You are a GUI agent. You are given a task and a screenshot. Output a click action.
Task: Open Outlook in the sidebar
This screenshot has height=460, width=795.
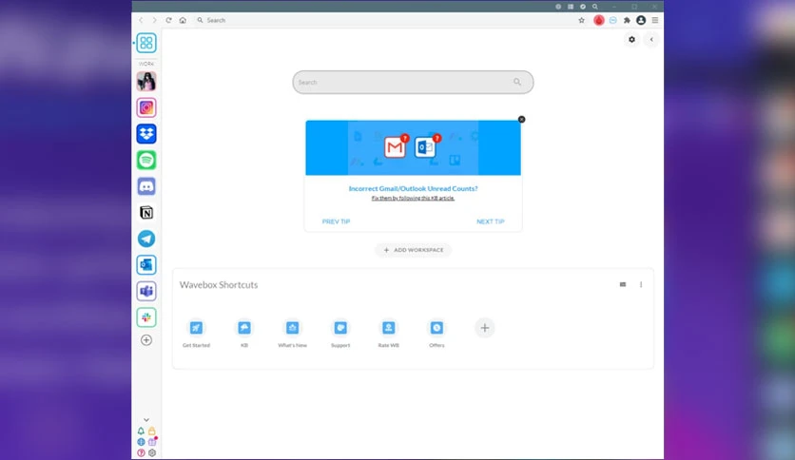(146, 264)
